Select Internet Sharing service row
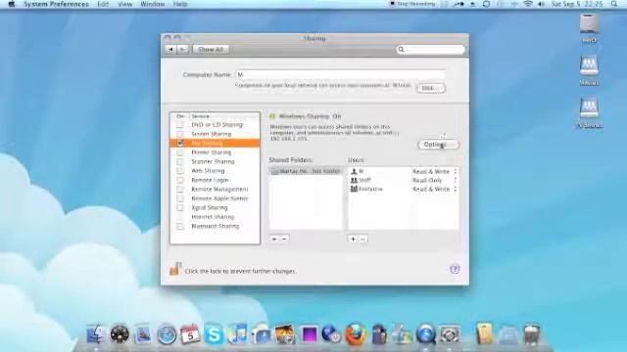Image resolution: width=627 pixels, height=352 pixels. click(215, 217)
